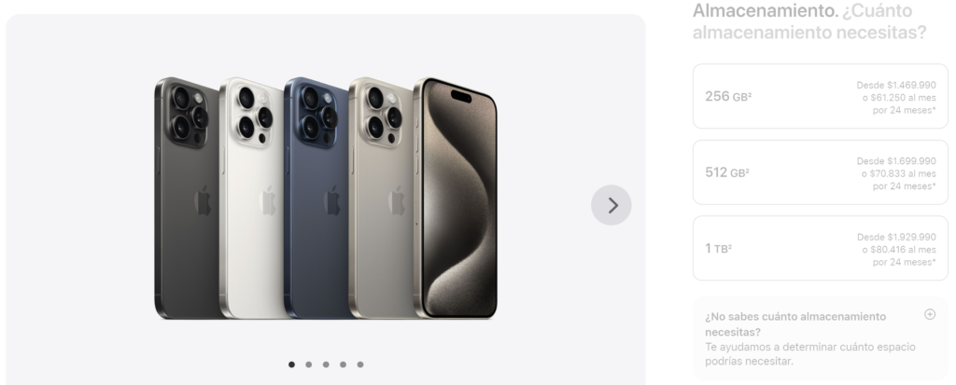The width and height of the screenshot is (956, 385).
Task: Click the 'Desde $1.699.990' price text
Action: click(896, 161)
